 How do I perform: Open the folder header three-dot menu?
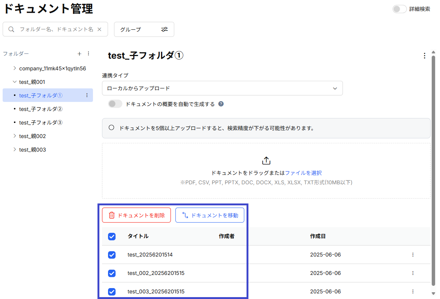click(x=424, y=56)
